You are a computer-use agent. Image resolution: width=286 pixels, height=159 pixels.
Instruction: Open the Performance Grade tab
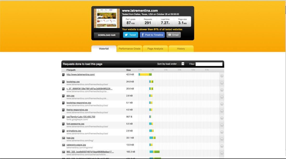tap(129, 49)
